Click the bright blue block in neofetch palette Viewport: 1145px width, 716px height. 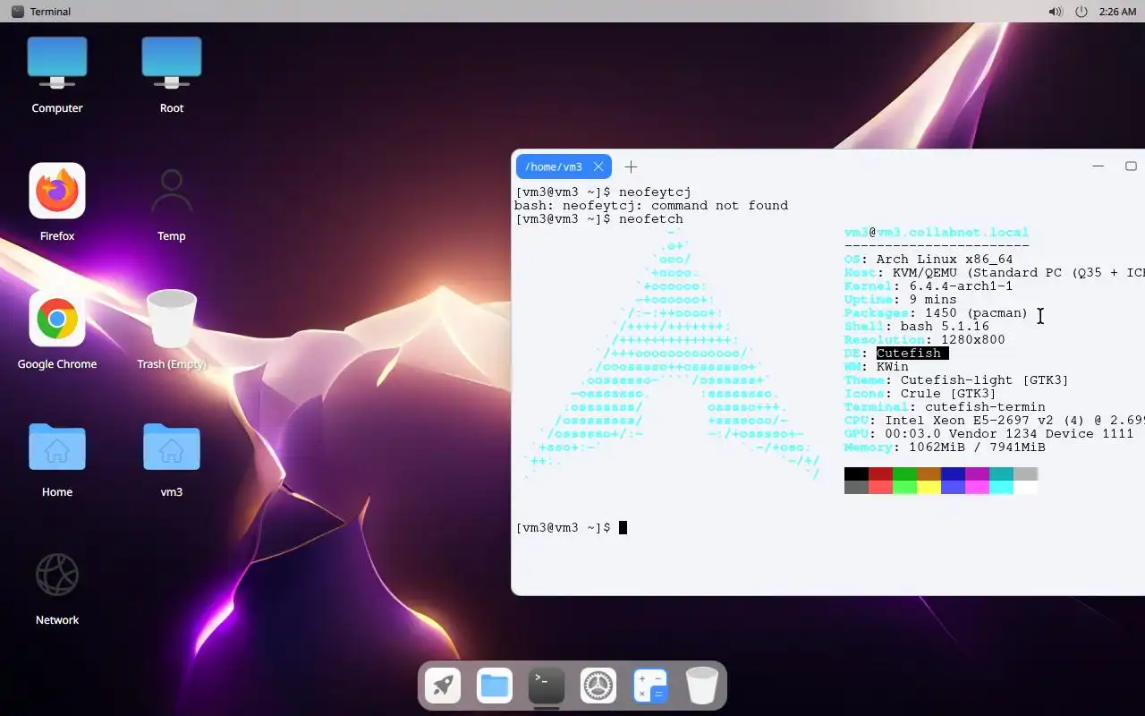953,487
